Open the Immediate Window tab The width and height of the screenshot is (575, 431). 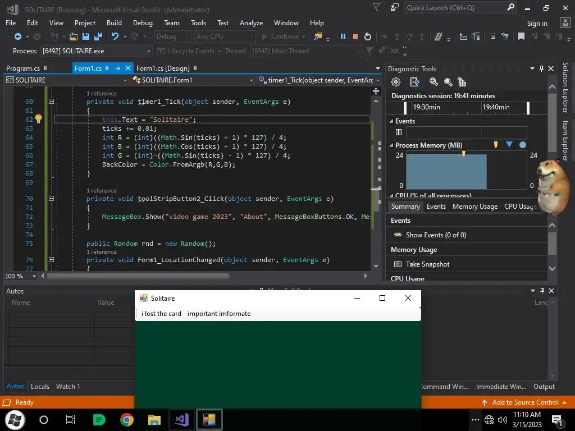click(x=501, y=386)
